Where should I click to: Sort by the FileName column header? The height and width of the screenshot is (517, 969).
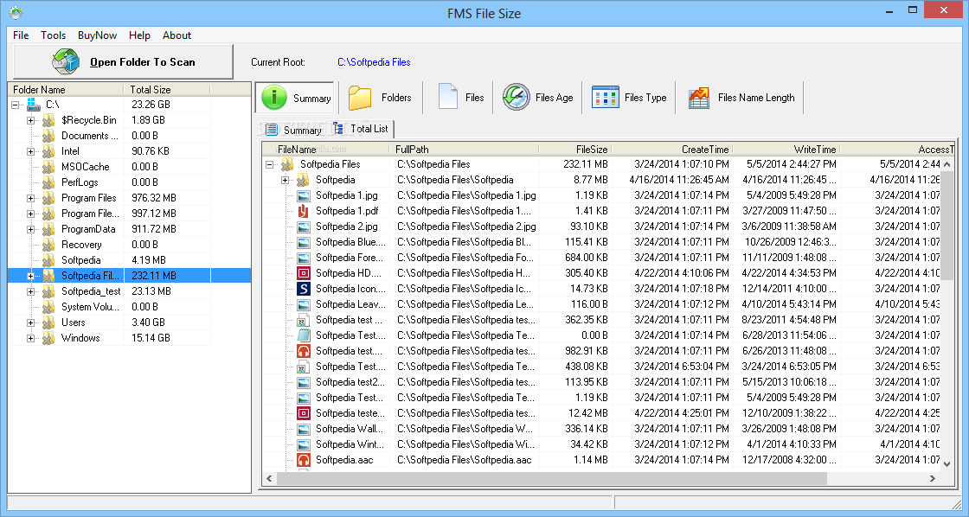pos(326,149)
